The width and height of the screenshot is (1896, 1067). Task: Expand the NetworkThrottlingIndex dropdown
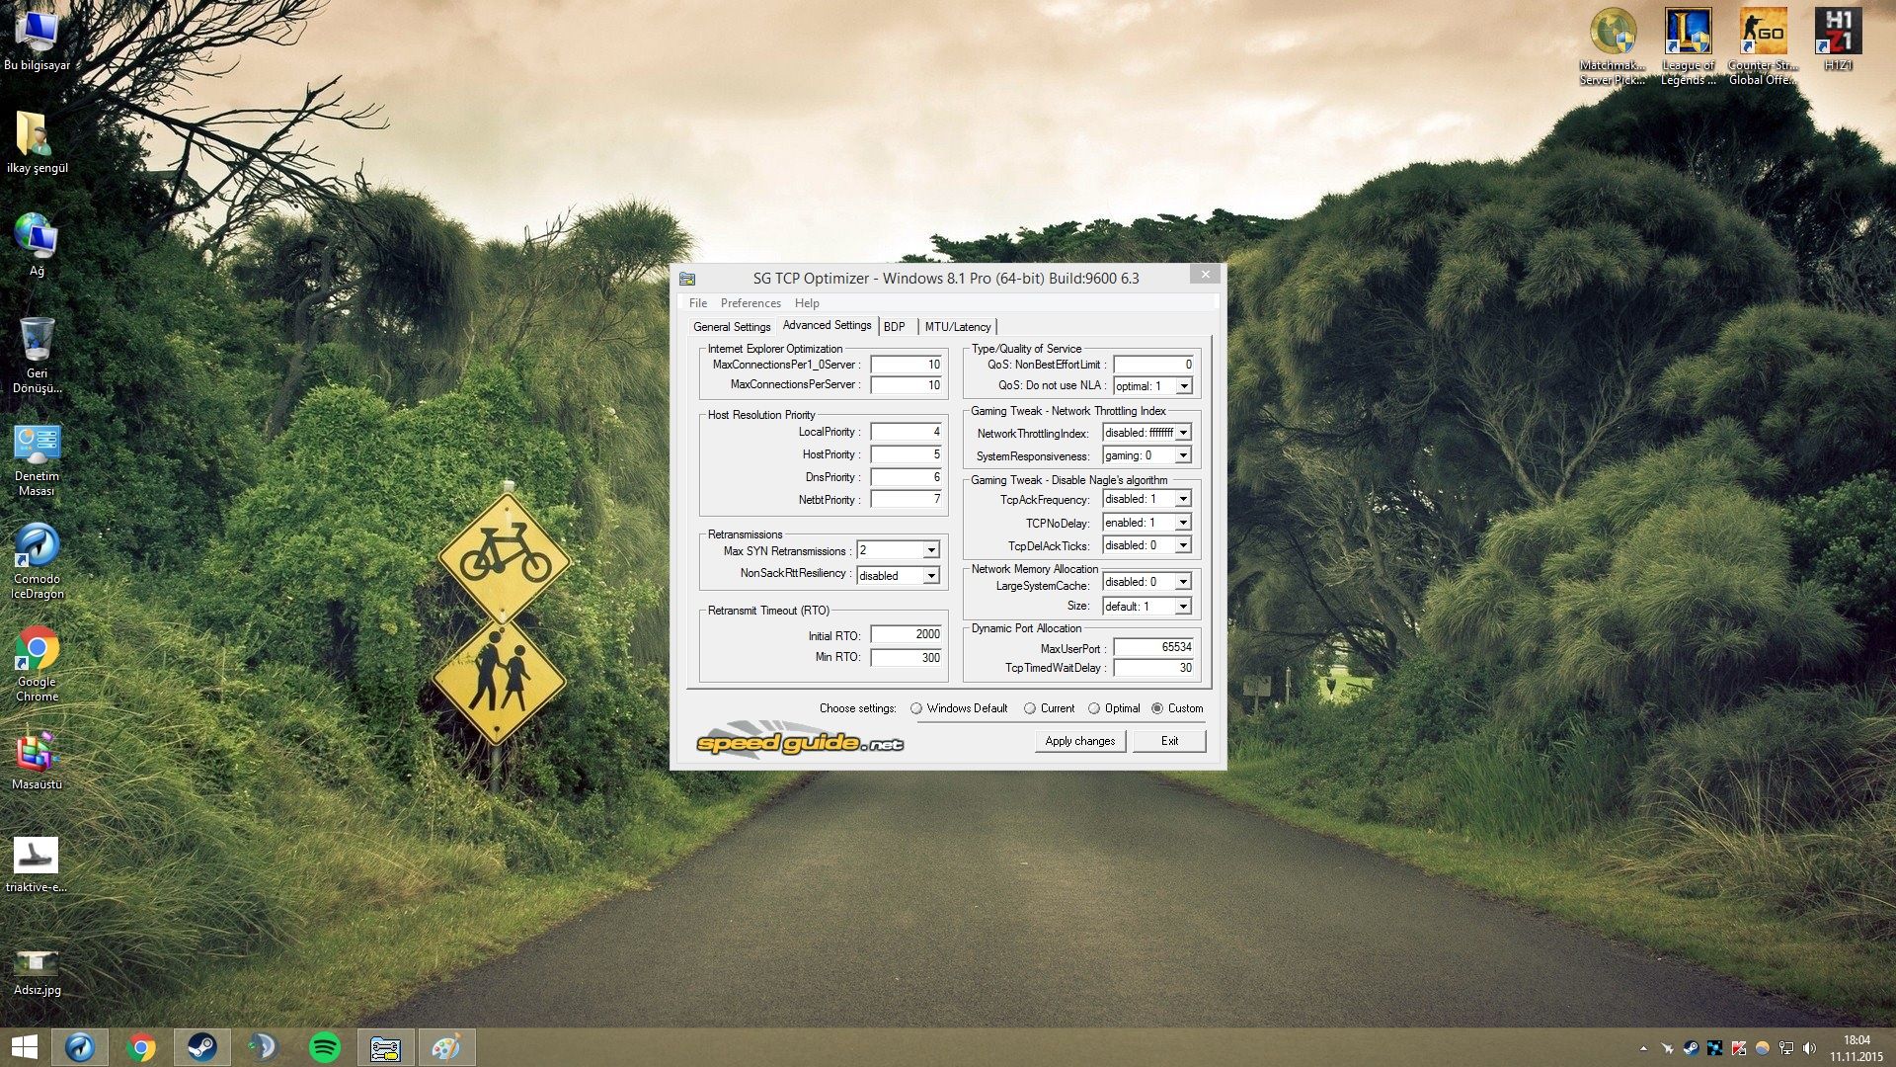click(1183, 433)
